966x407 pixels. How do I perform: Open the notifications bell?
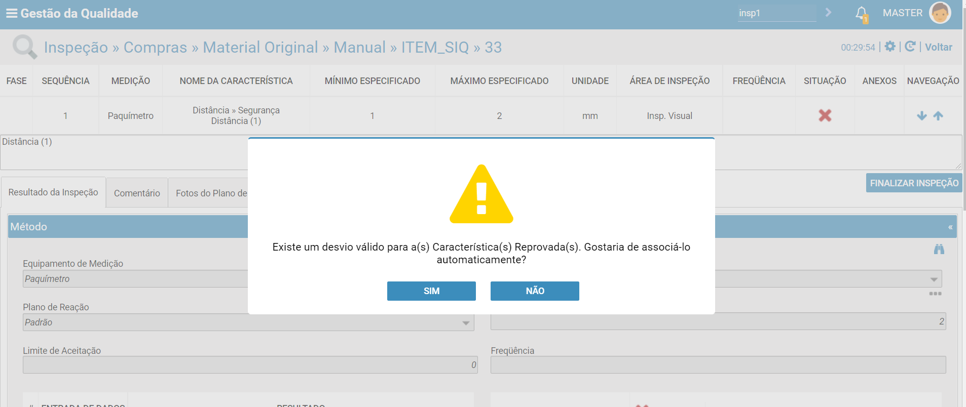pyautogui.click(x=862, y=14)
